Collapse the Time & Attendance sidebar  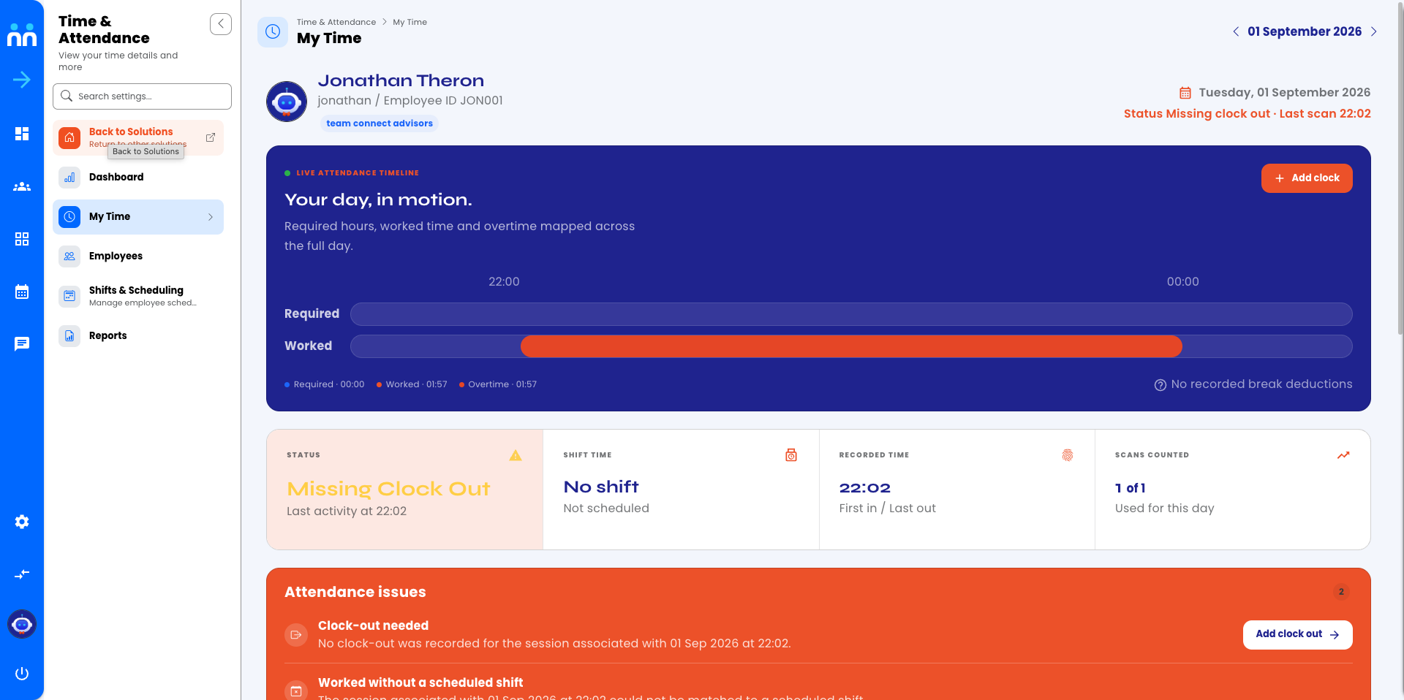point(221,24)
